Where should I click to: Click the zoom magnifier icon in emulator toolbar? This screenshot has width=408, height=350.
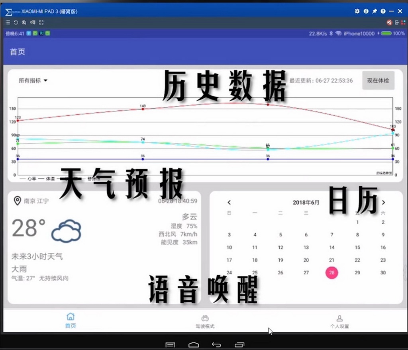tap(24, 23)
